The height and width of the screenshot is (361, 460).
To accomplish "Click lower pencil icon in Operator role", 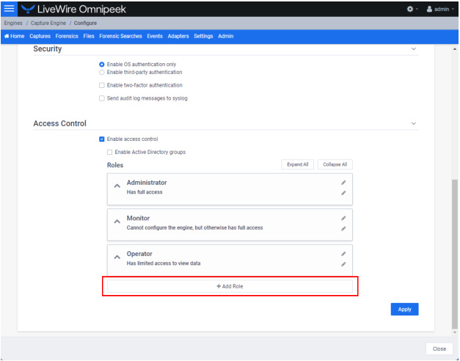I will (343, 264).
